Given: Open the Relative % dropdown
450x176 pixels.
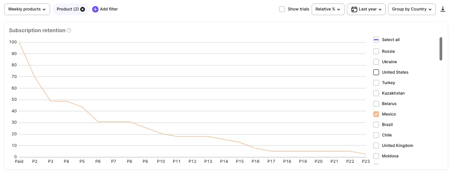Looking at the screenshot, I should (328, 9).
